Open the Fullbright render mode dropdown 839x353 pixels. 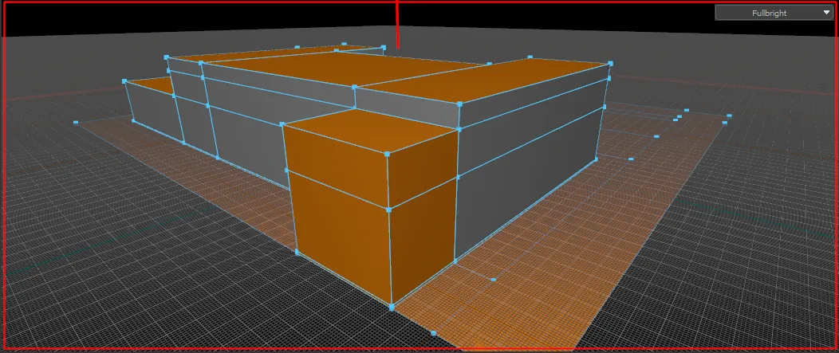coord(774,13)
